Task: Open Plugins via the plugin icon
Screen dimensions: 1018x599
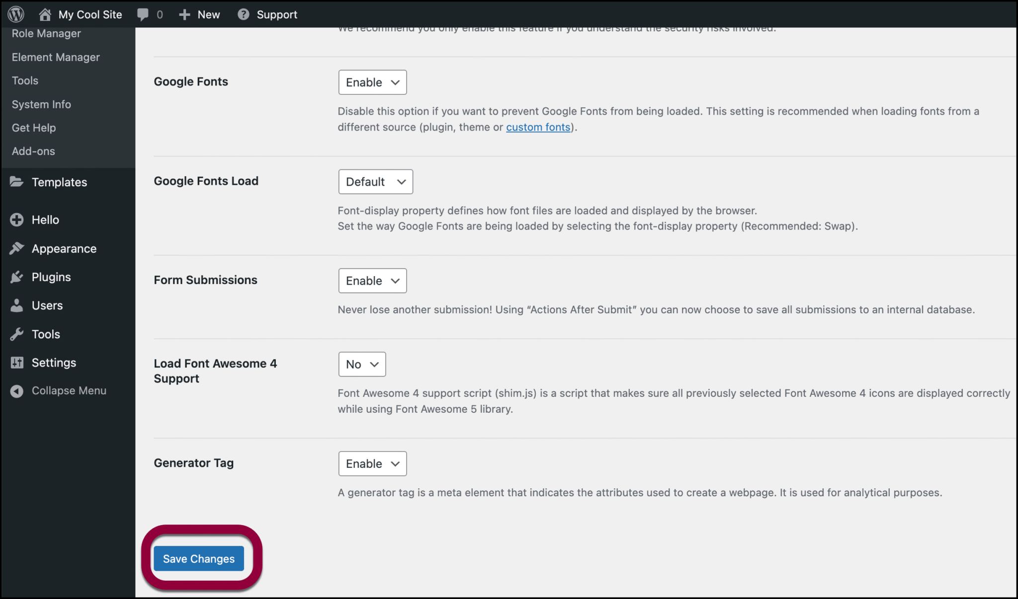Action: tap(16, 277)
